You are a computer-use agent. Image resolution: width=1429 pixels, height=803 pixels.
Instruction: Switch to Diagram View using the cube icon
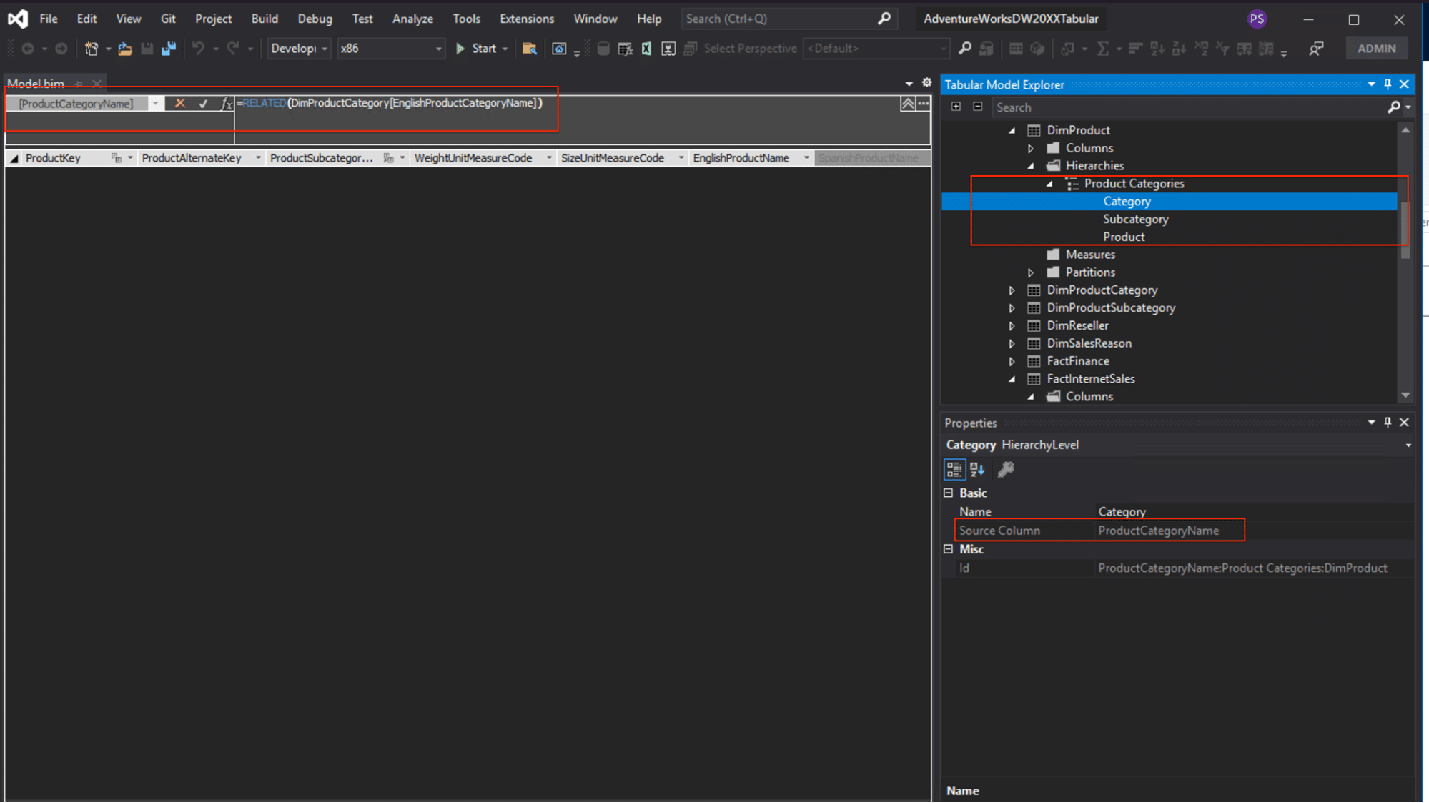coord(1037,49)
